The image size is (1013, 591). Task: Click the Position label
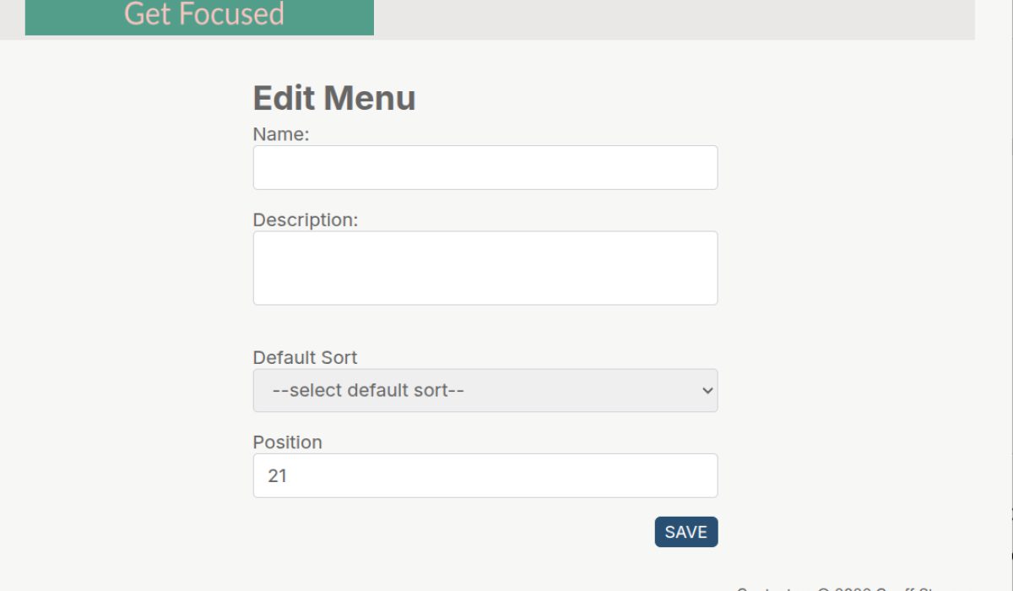287,442
